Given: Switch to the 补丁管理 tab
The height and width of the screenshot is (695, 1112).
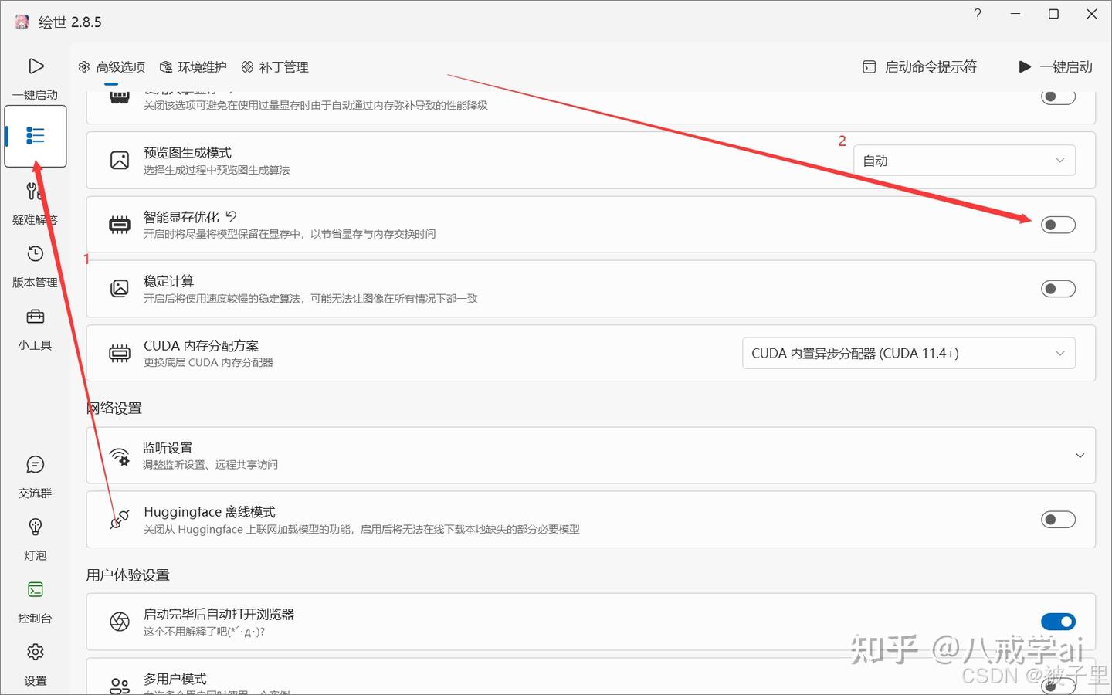Looking at the screenshot, I should click(x=275, y=67).
